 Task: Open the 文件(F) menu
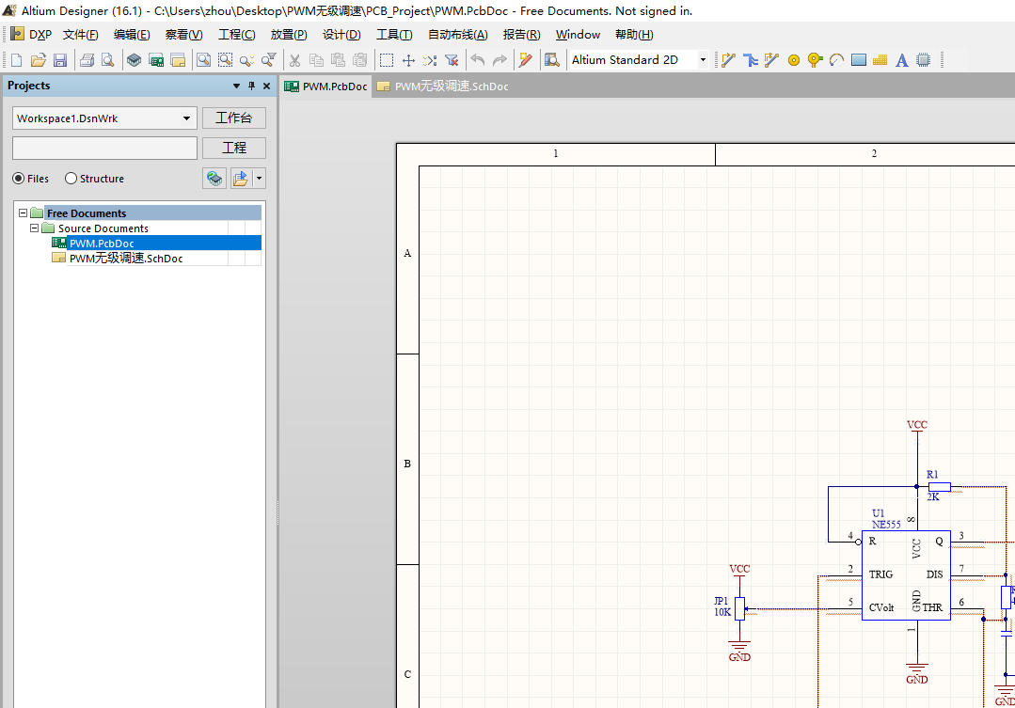click(80, 34)
